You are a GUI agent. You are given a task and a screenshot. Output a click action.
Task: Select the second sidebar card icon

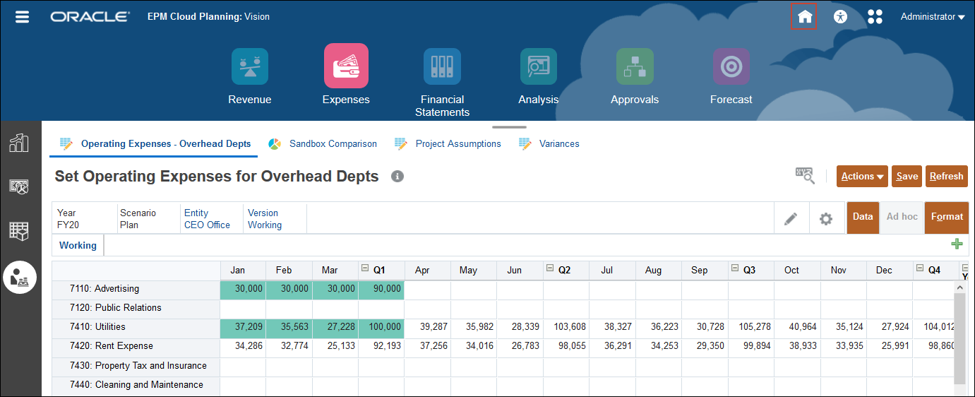pos(19,186)
